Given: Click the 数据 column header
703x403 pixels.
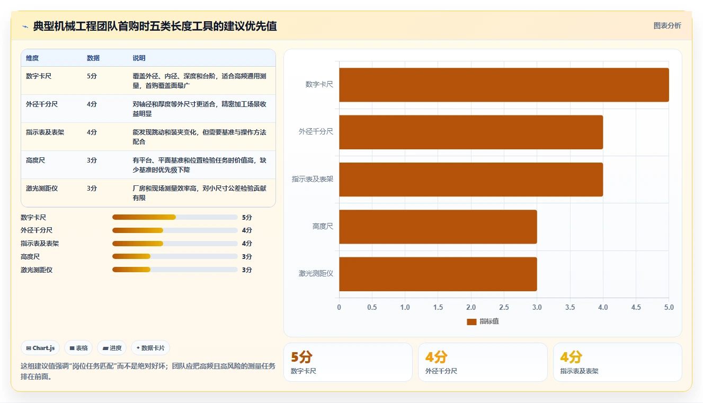Looking at the screenshot, I should (93, 58).
